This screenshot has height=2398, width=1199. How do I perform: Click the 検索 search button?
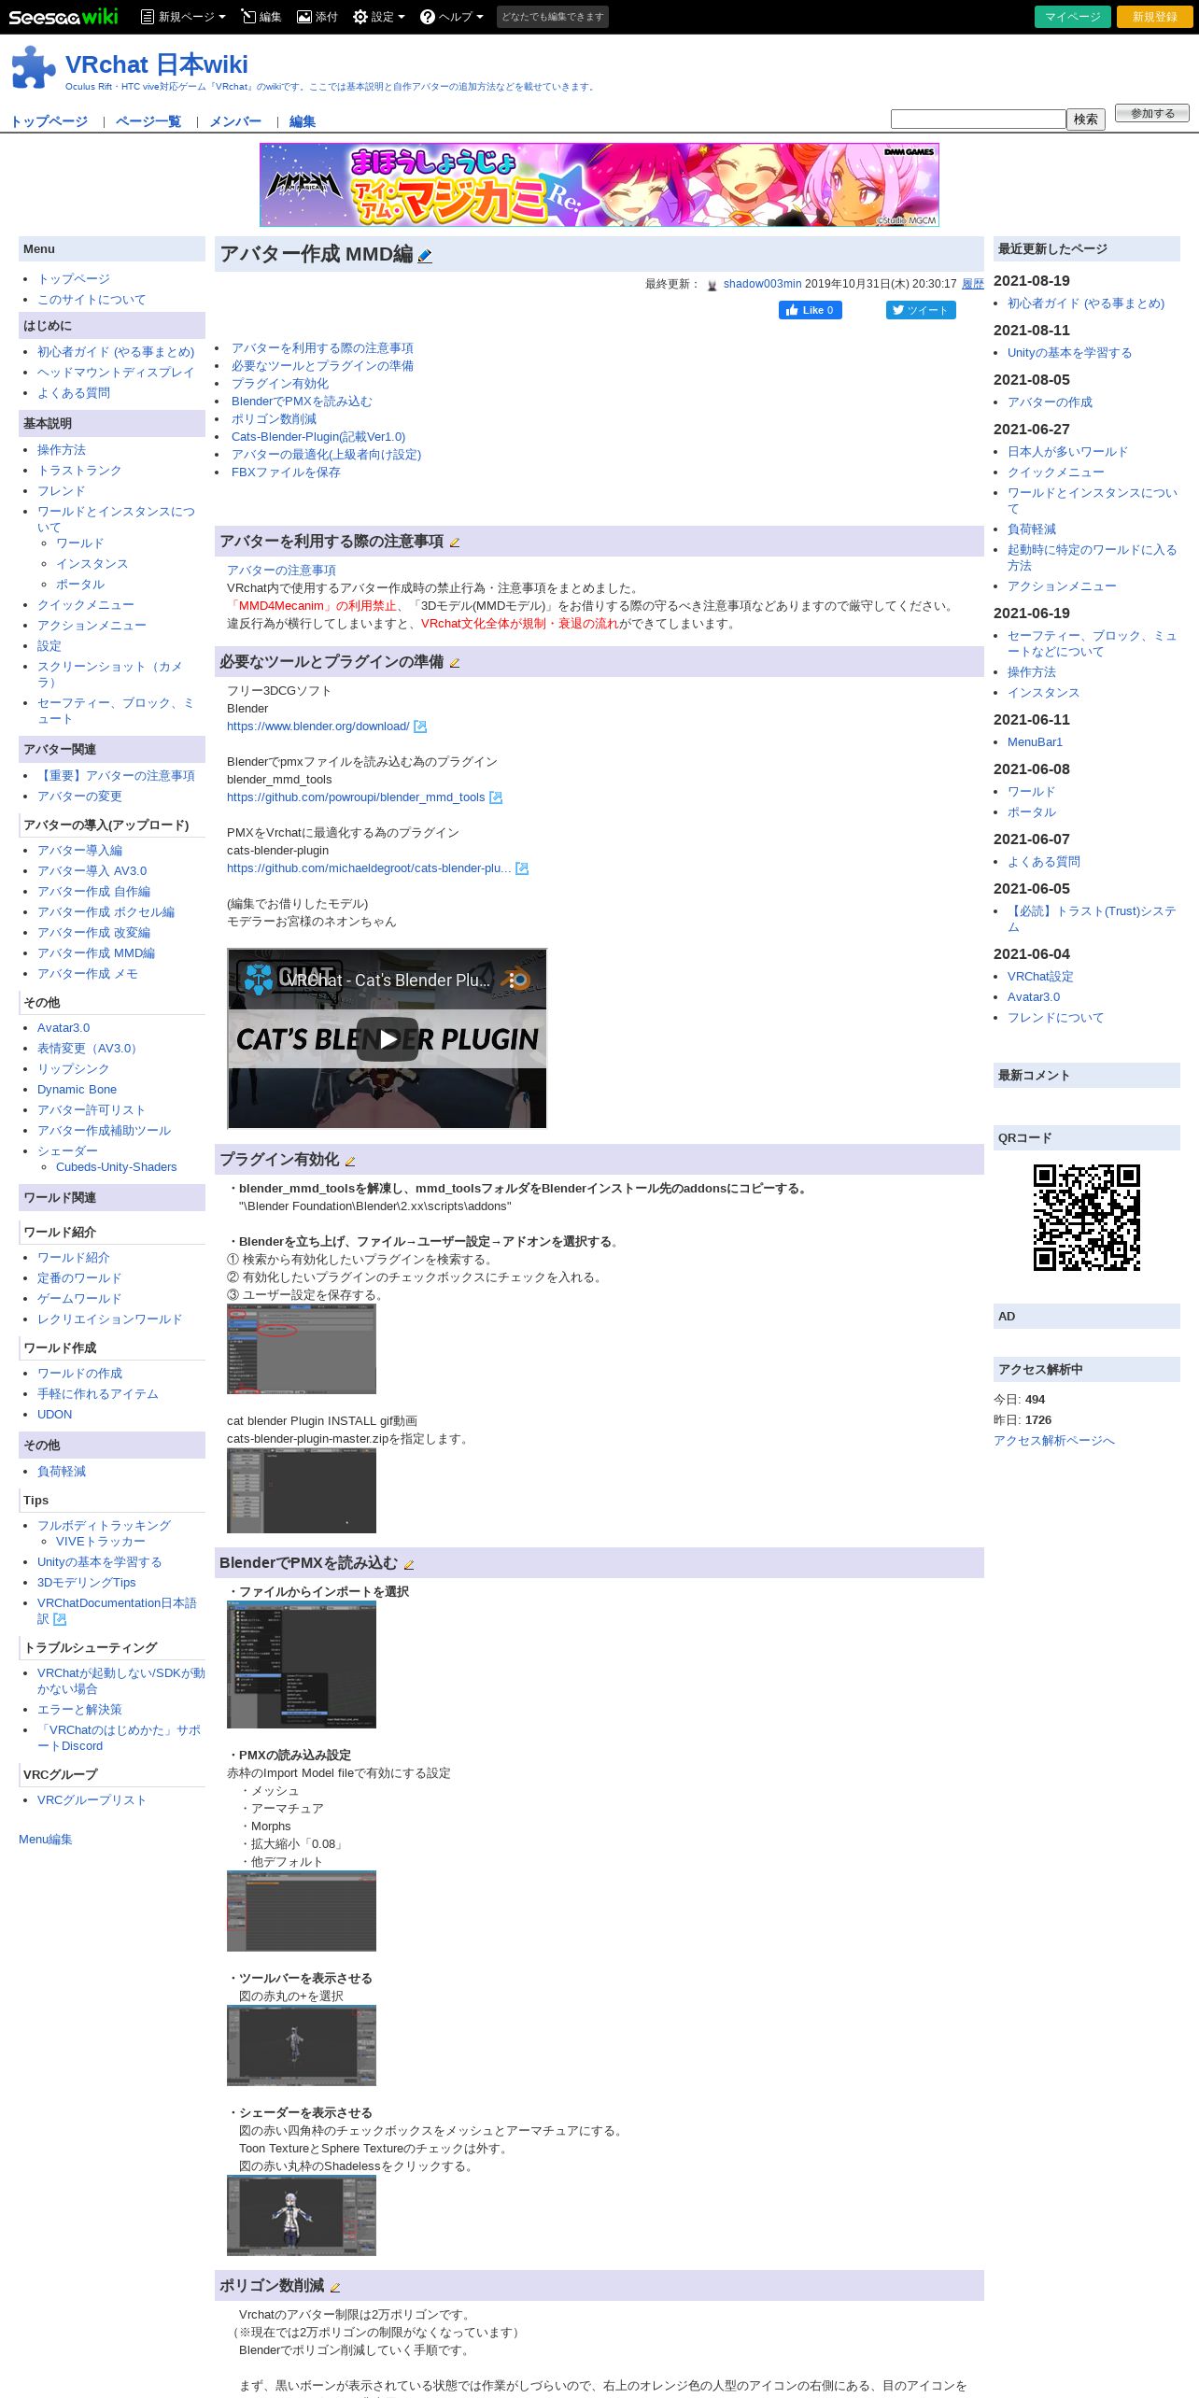[x=1086, y=119]
